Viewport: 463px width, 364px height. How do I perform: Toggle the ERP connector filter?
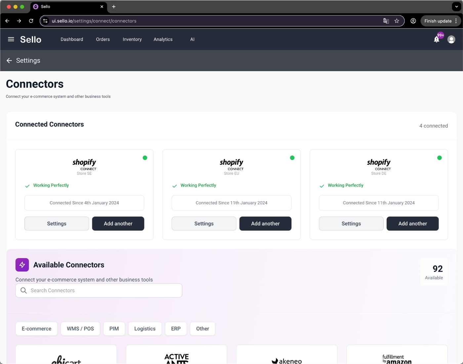(x=176, y=329)
